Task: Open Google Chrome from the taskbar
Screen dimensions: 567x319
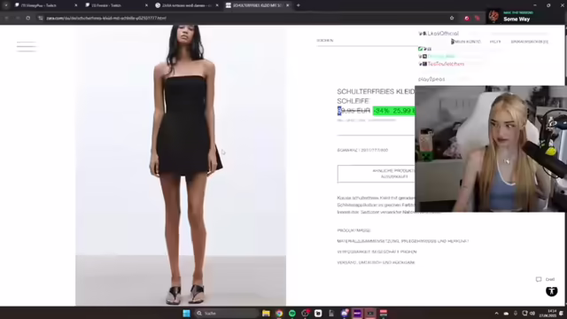Action: pos(279,313)
